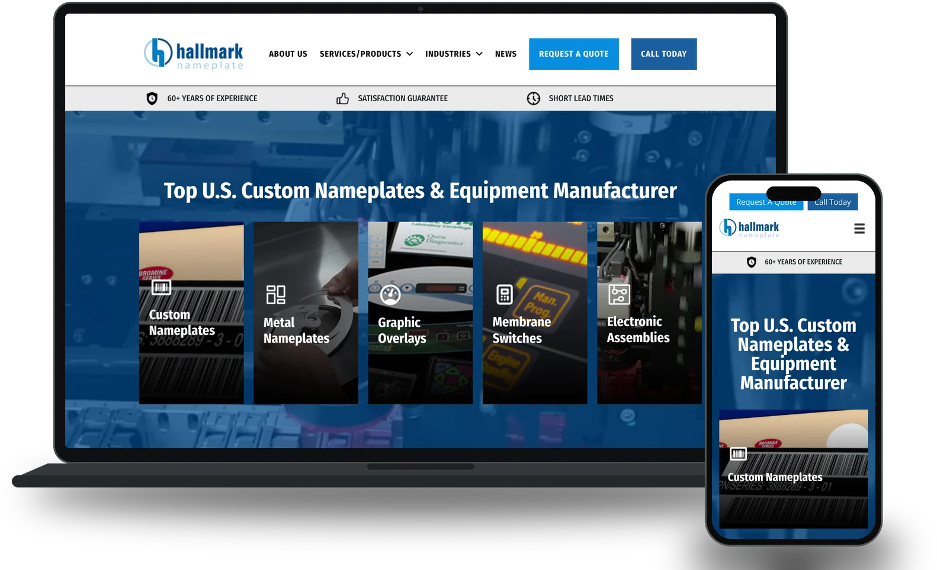Click the shield icon on the phone screen
Screen dimensions: 937x570
tap(752, 262)
